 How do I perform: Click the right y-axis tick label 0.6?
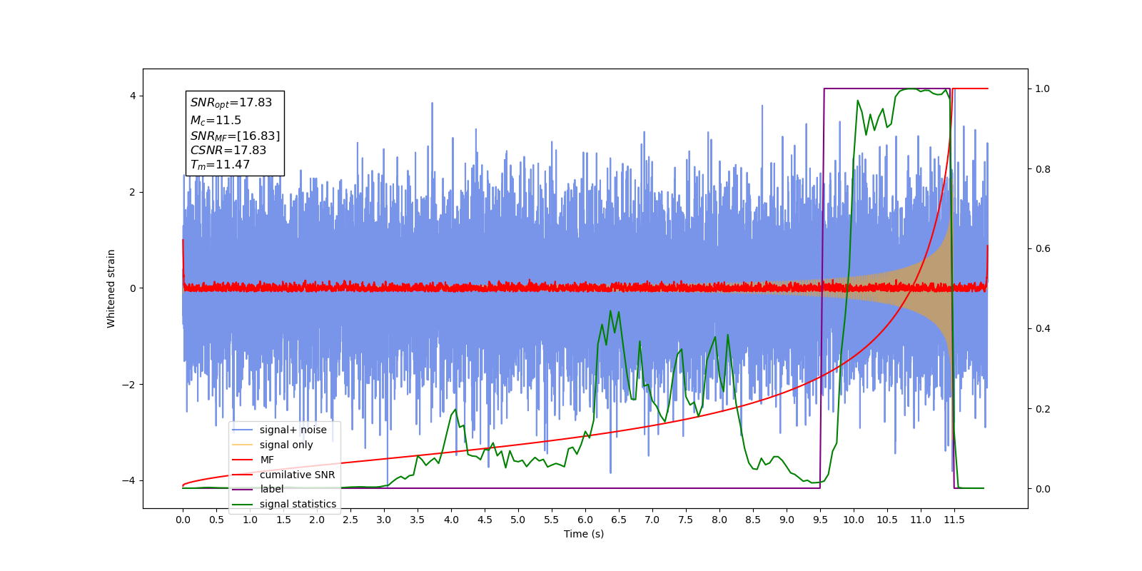click(1043, 249)
